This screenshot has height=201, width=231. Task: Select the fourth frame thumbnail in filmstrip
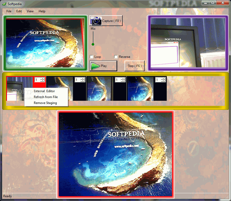(140, 89)
